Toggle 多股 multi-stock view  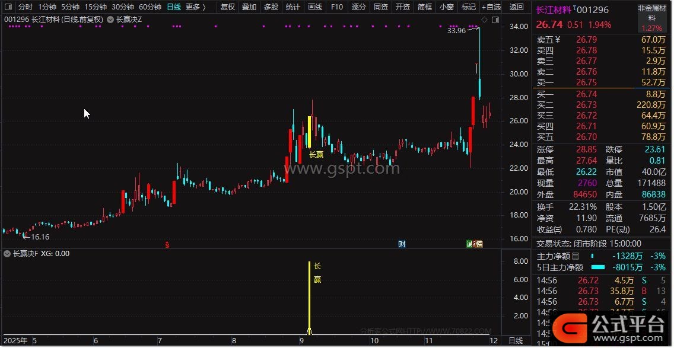(271, 7)
